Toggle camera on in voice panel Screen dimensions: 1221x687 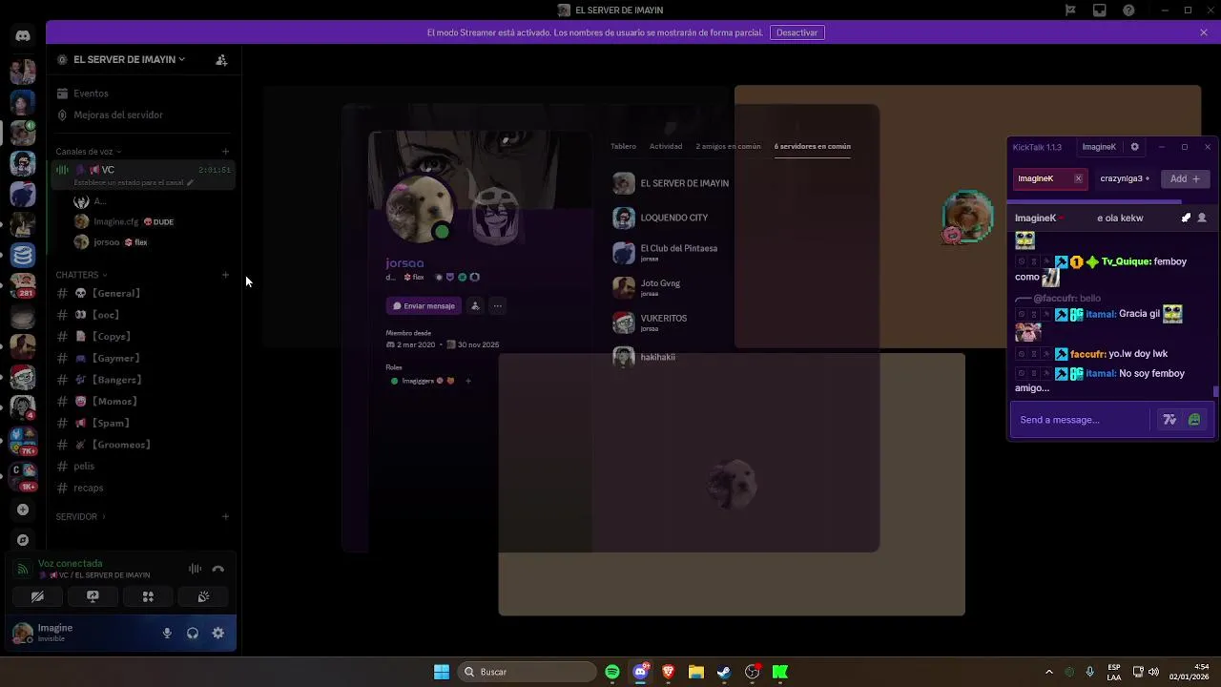pos(37,596)
